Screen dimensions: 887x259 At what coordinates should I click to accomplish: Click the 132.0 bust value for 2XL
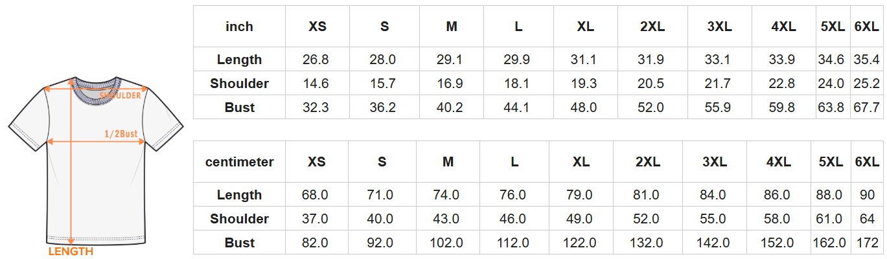coord(648,243)
